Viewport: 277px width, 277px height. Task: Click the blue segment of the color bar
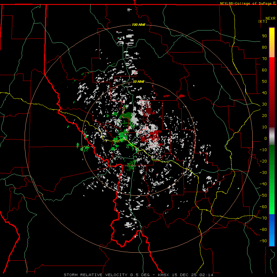pyautogui.click(x=272, y=230)
